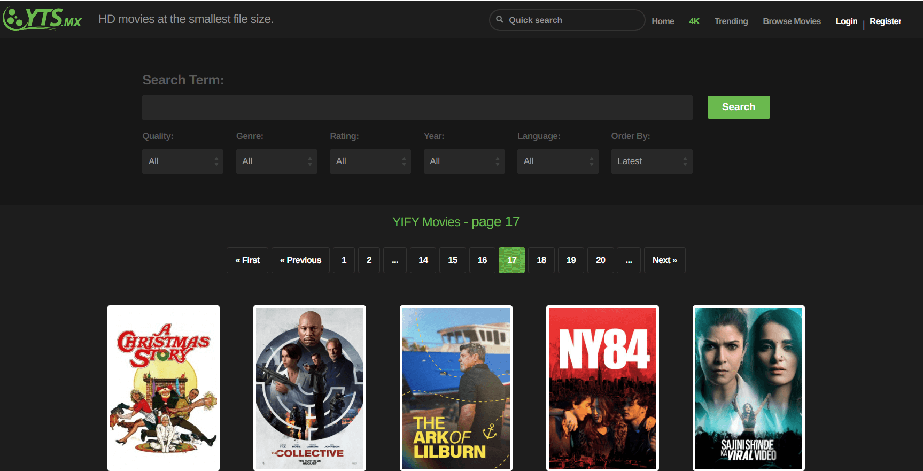Expand the Genre dropdown
923x471 pixels.
[276, 161]
